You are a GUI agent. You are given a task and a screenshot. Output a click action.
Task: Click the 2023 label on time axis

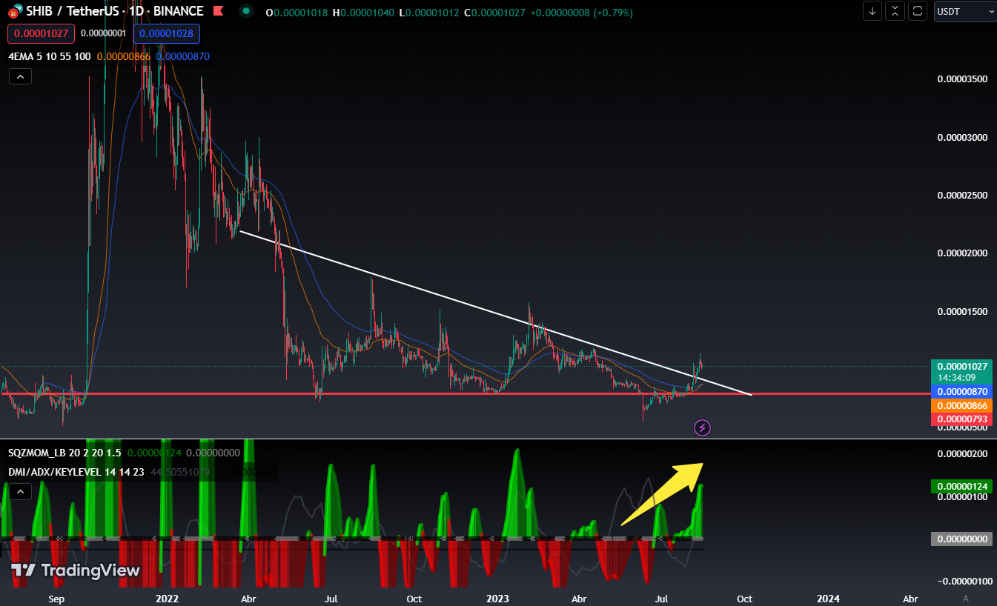499,599
